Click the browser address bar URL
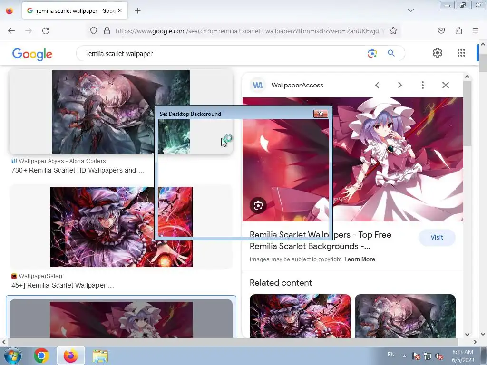This screenshot has width=487, height=365. tap(250, 31)
